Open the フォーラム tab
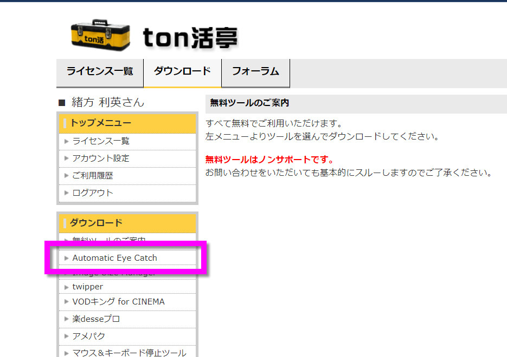507x357 pixels. tap(255, 71)
